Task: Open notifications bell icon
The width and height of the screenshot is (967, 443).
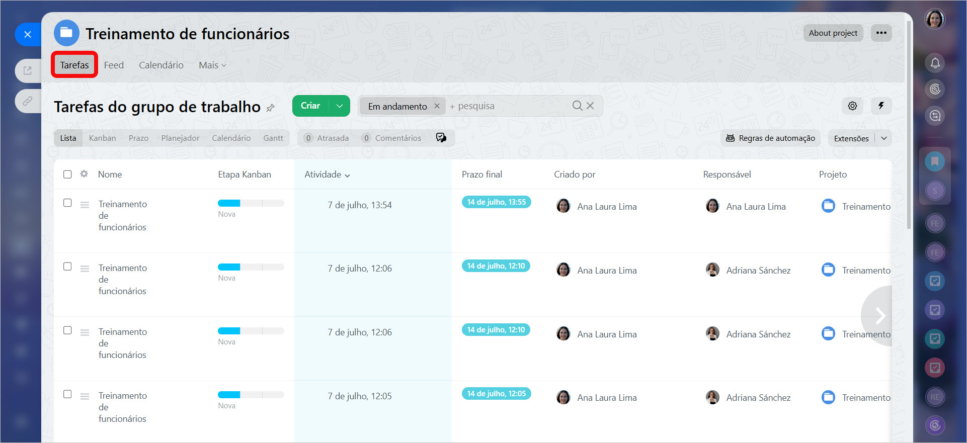Action: tap(935, 63)
